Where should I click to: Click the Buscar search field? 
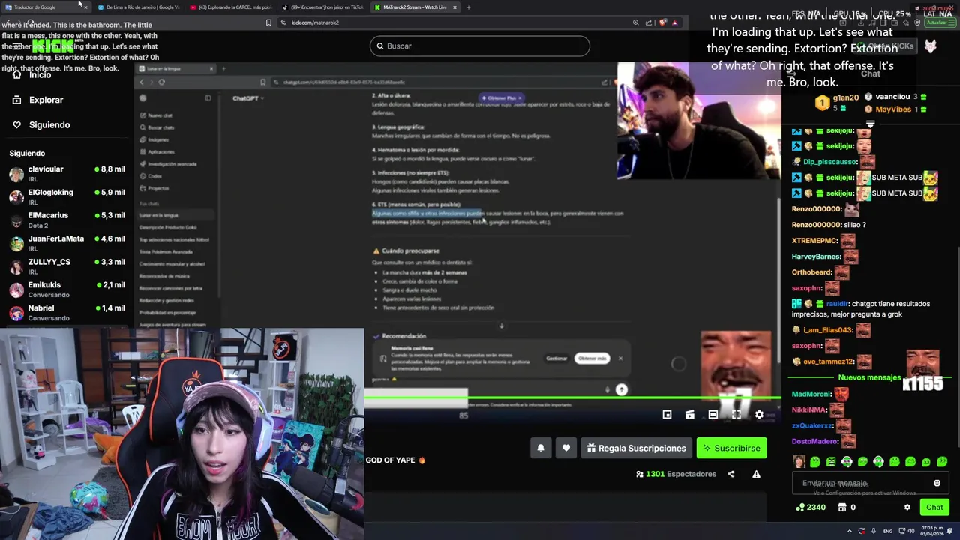tap(480, 46)
